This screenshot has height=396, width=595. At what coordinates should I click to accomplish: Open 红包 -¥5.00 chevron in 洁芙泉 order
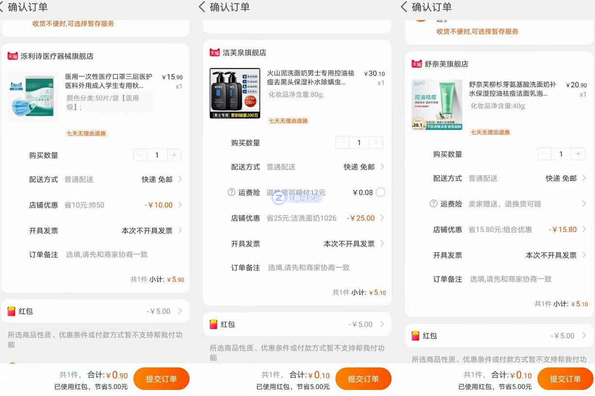click(x=382, y=324)
